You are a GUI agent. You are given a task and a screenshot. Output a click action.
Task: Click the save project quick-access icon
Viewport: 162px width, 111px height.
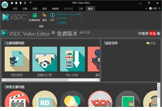click(x=21, y=3)
